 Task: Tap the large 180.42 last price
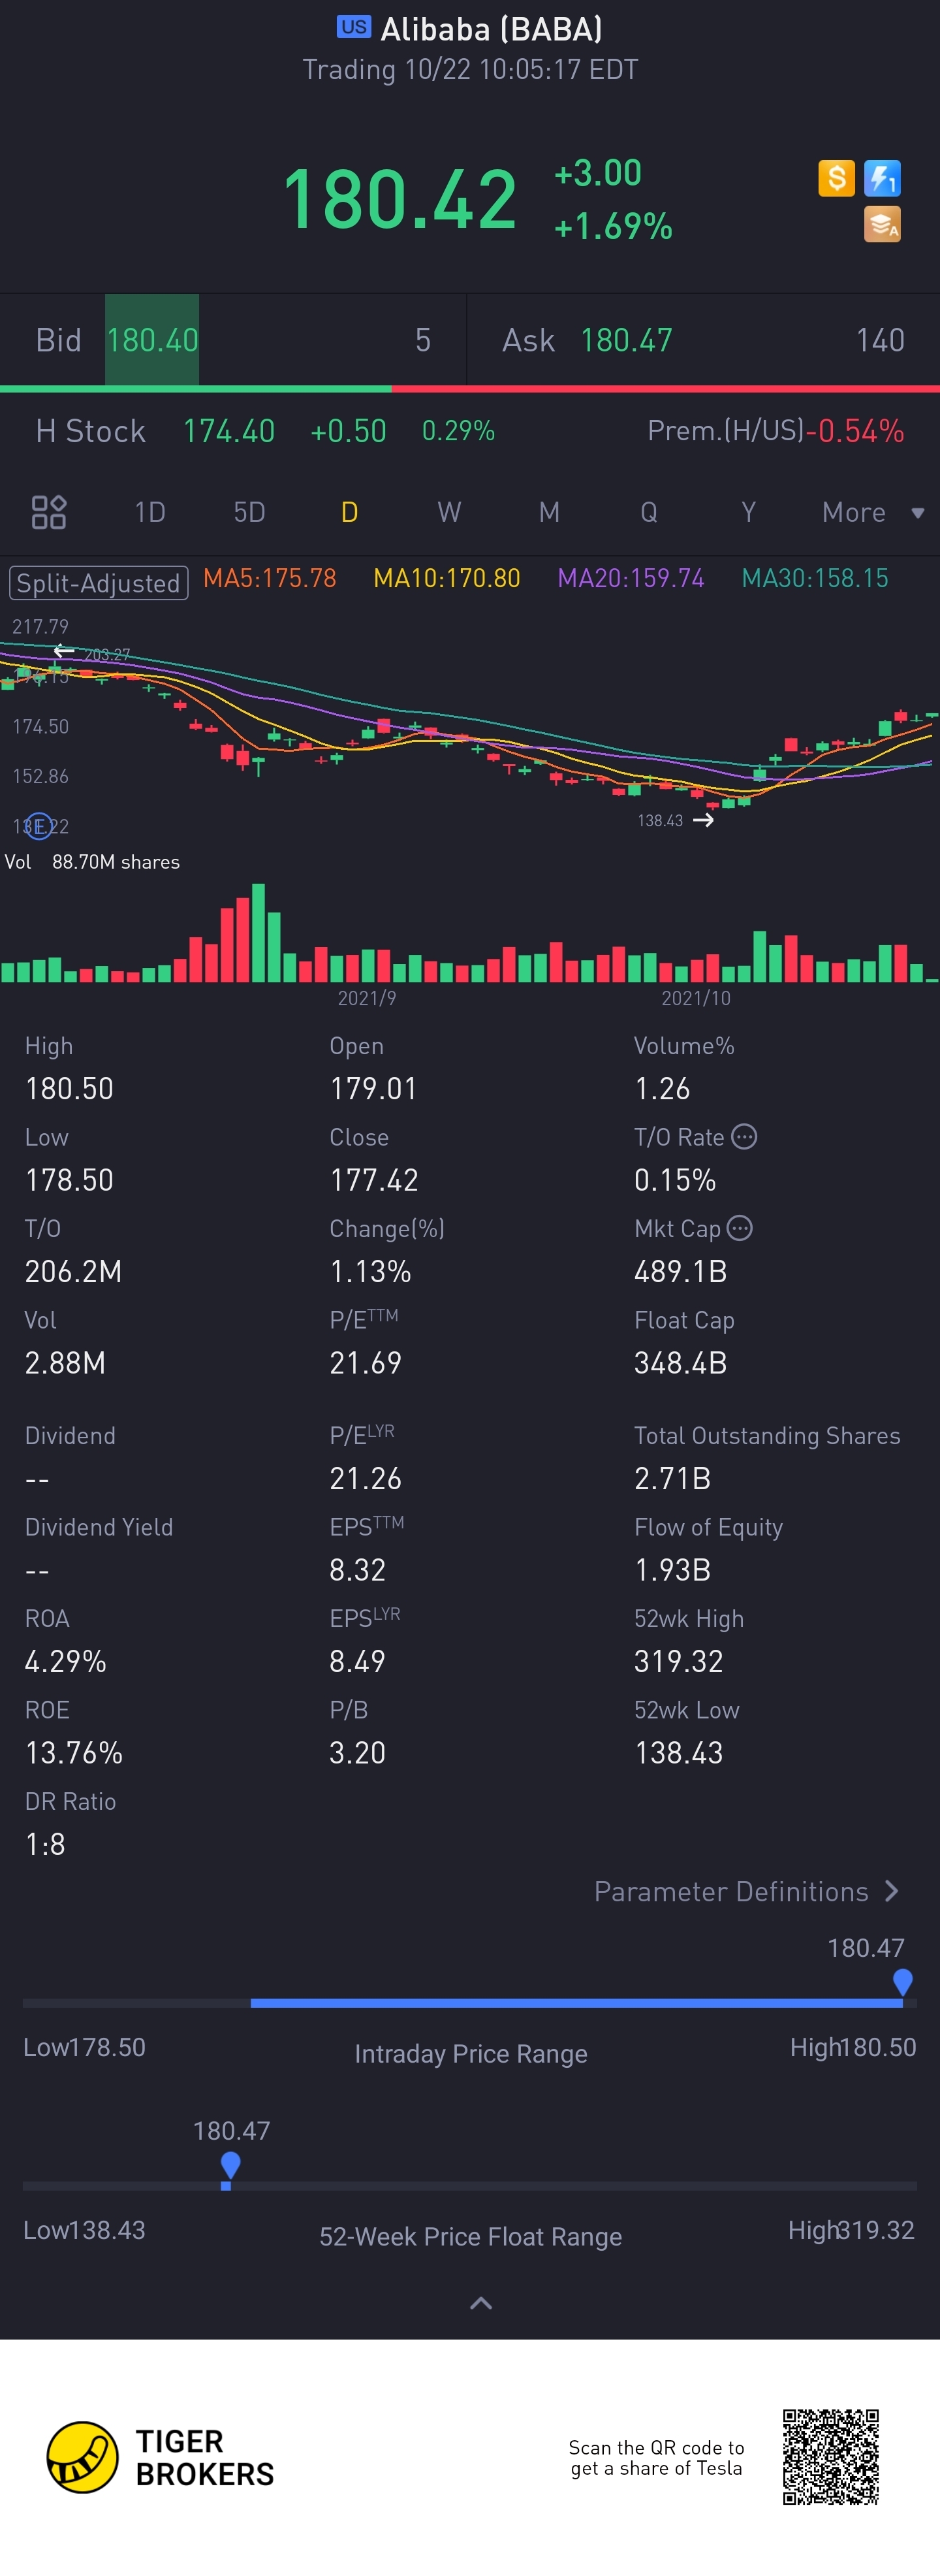[x=399, y=199]
